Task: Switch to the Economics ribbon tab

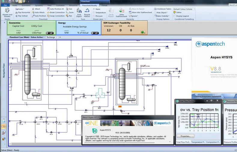Action: pyautogui.click(x=26, y=5)
